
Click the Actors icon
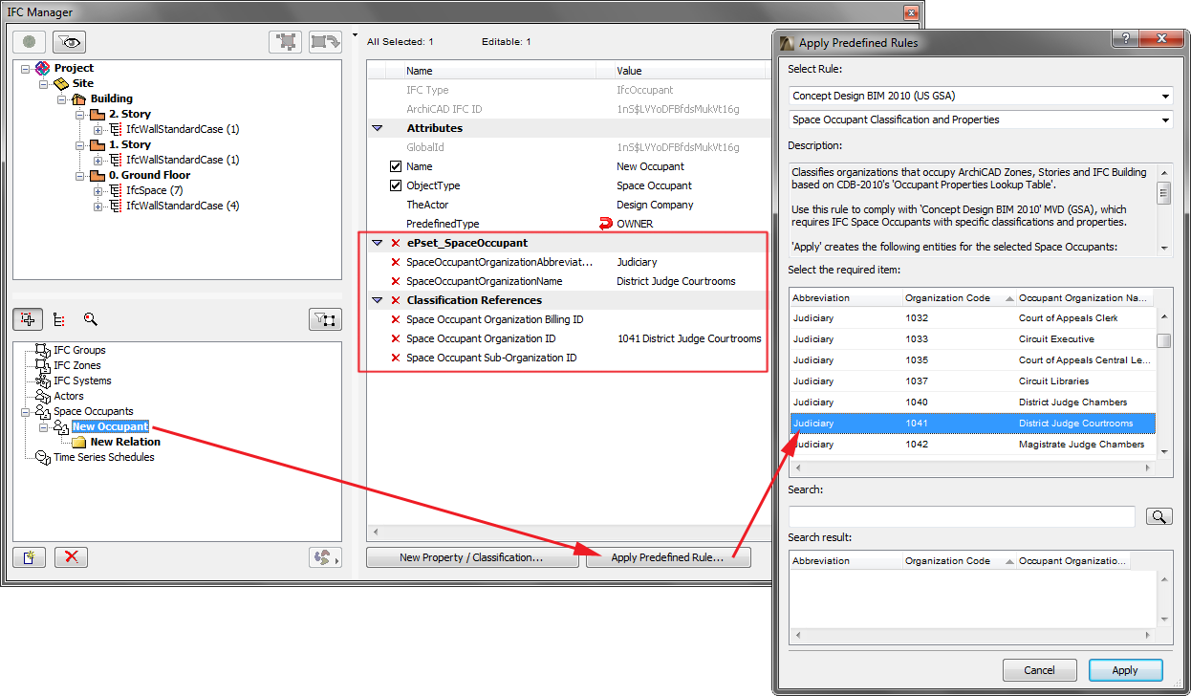tap(42, 396)
